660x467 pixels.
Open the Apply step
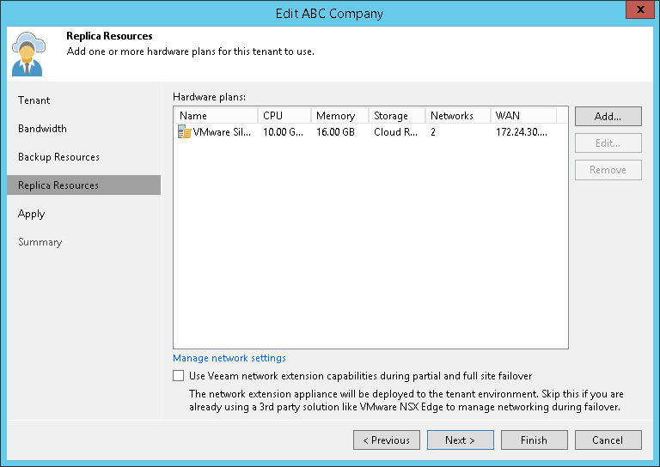click(31, 214)
